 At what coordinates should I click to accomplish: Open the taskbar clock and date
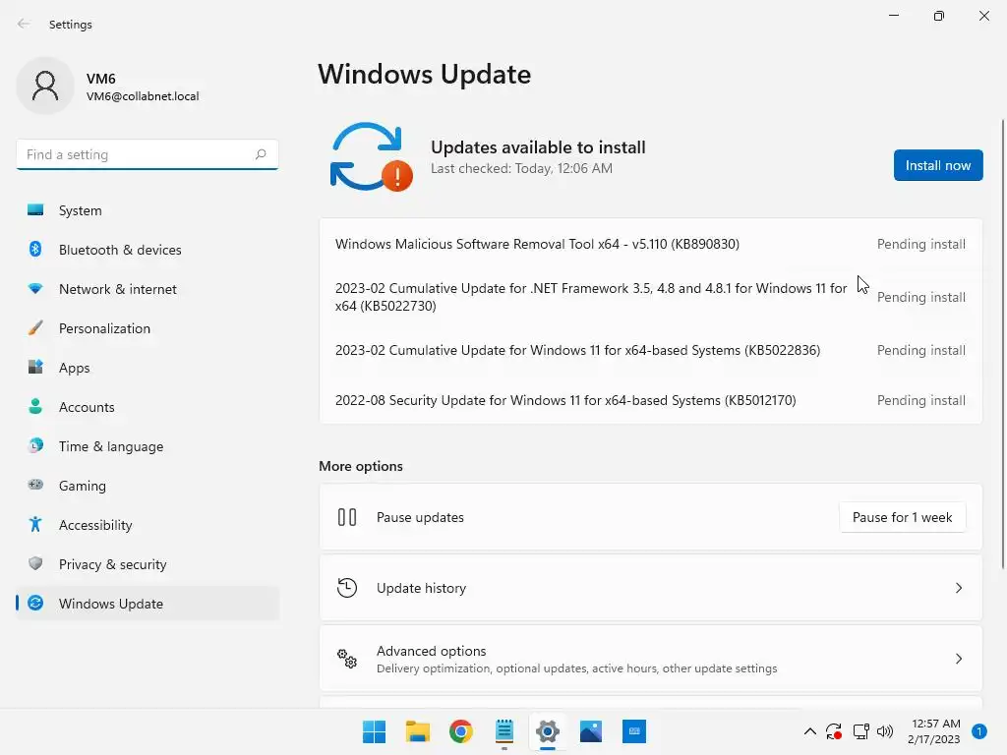click(x=934, y=731)
